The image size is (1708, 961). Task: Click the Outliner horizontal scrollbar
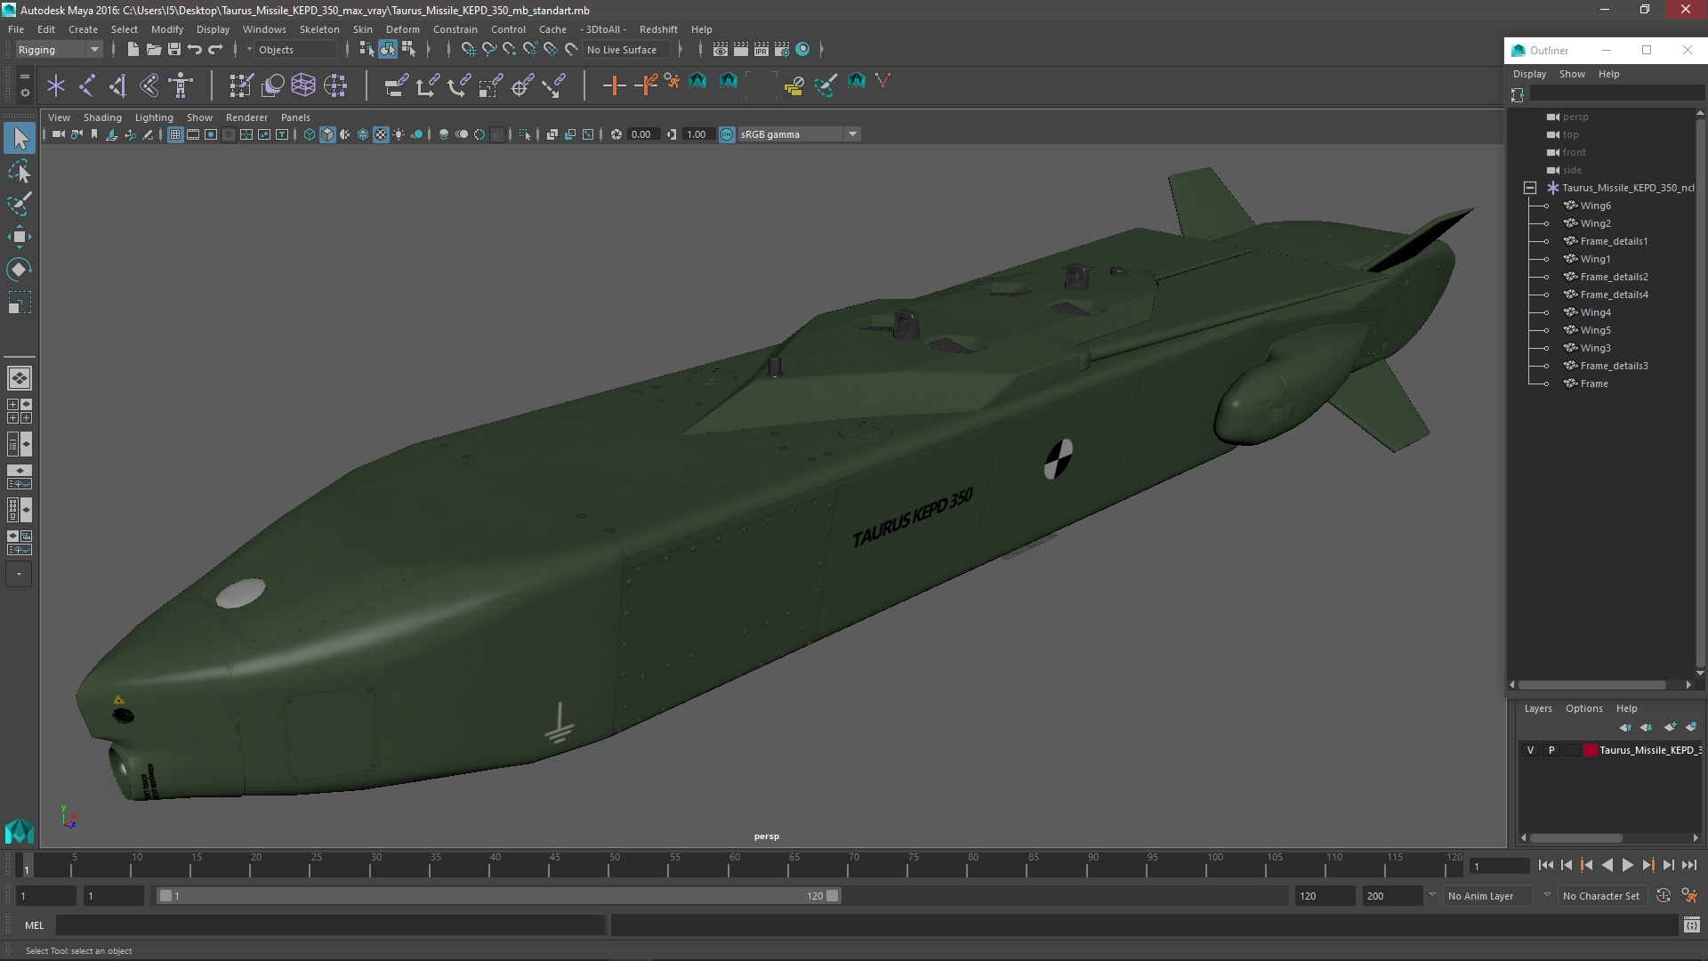pyautogui.click(x=1592, y=685)
